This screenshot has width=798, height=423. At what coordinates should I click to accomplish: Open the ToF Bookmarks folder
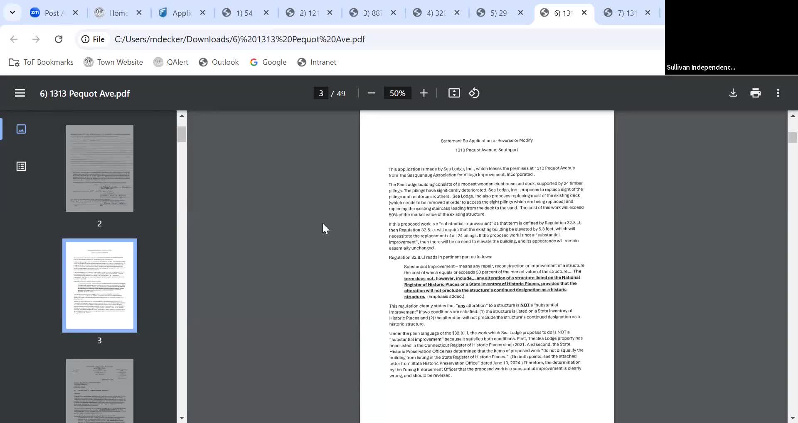point(41,62)
